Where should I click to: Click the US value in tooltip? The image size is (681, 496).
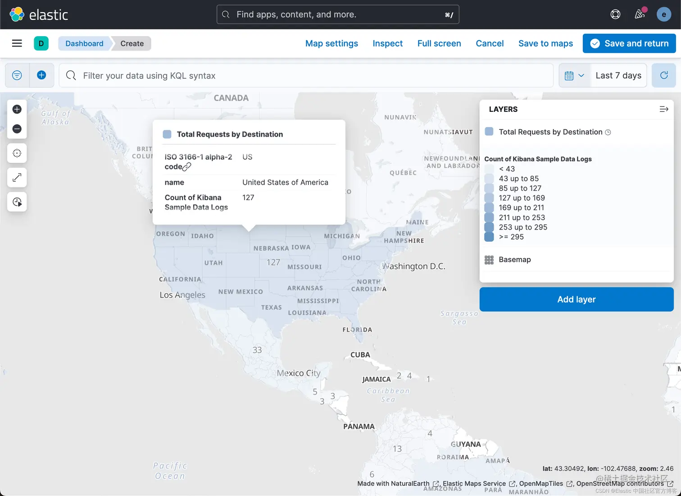247,157
